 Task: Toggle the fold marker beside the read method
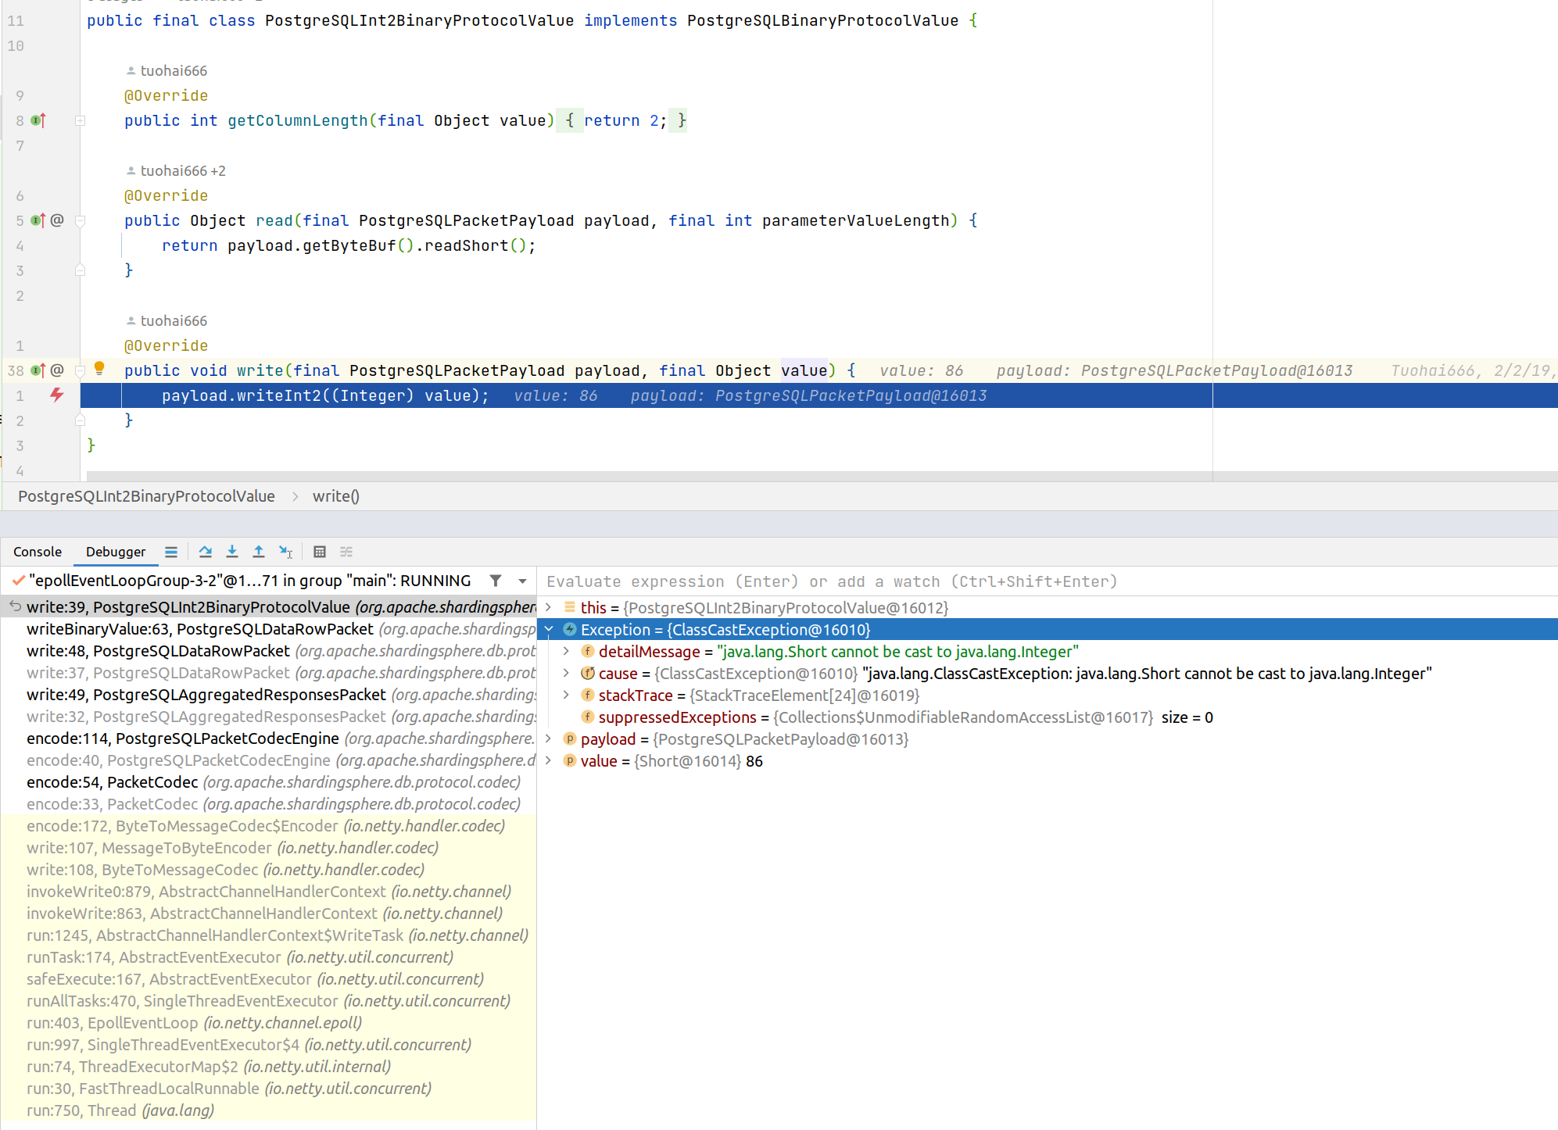pos(80,221)
